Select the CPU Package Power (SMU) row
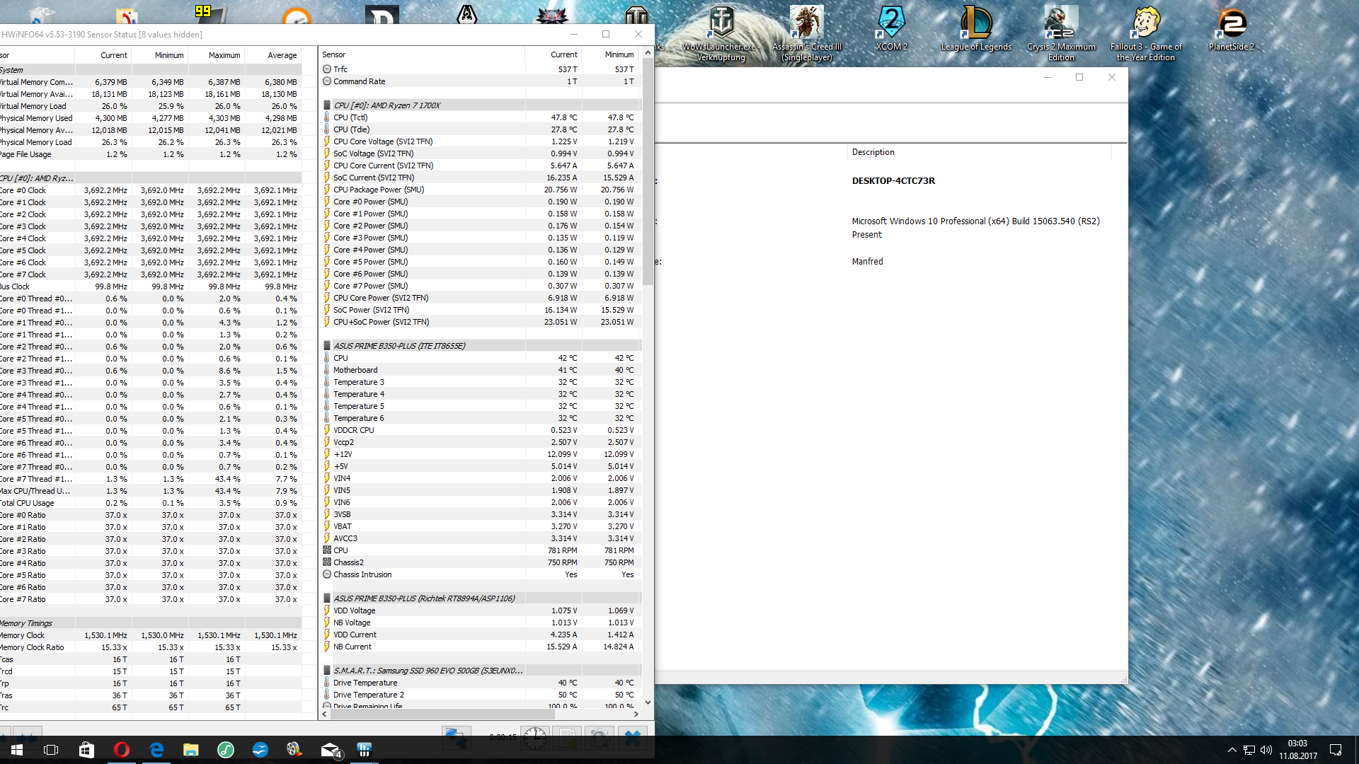Screen dimensions: 1359x764 click(379, 190)
